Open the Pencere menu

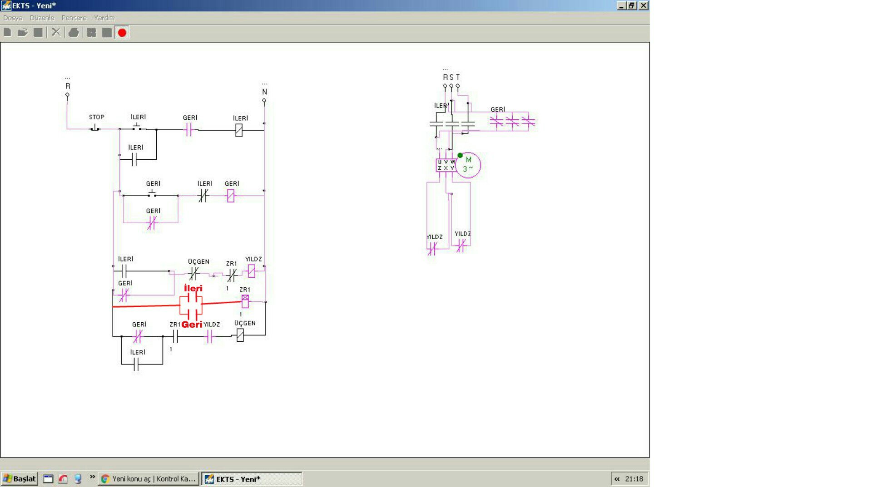tap(74, 18)
